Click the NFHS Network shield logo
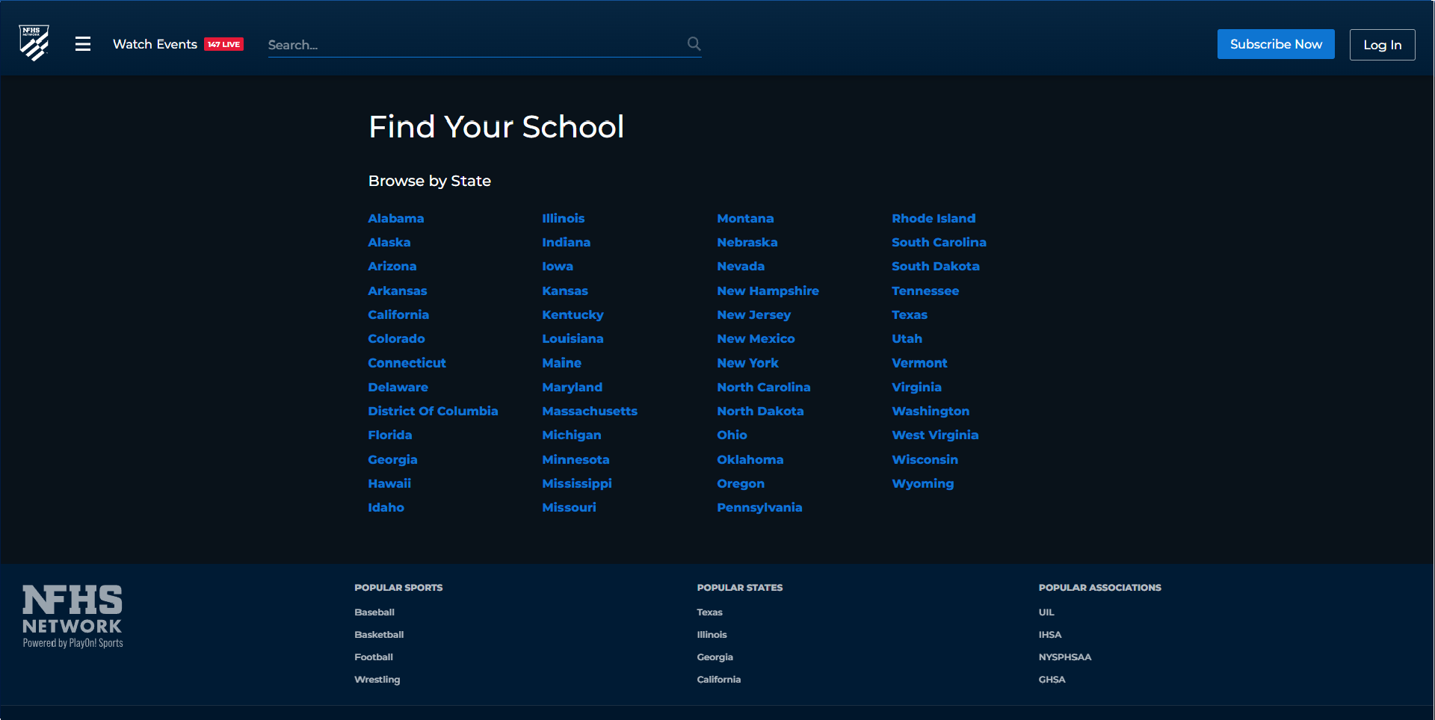 click(x=34, y=43)
